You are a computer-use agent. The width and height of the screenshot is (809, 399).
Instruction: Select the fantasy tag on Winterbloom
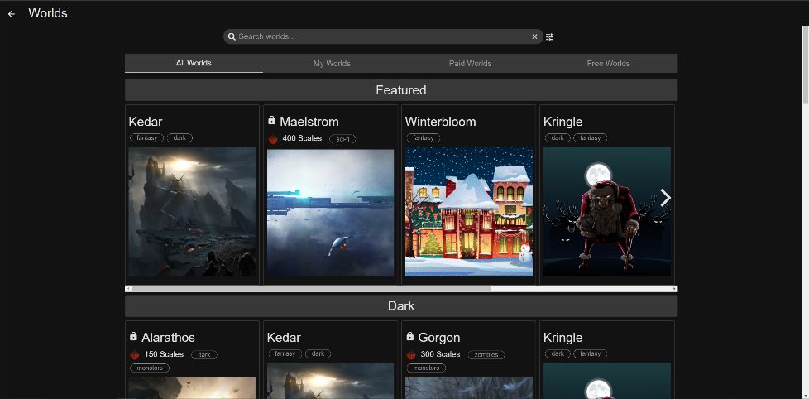click(x=424, y=137)
